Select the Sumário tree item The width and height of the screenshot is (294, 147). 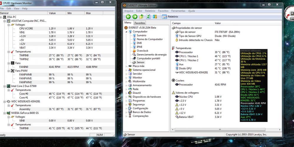[141, 35]
